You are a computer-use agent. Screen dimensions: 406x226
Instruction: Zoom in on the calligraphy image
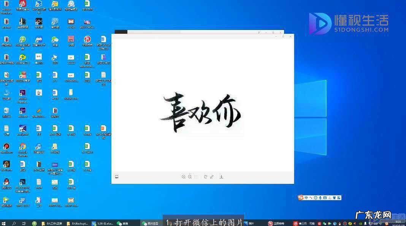(x=184, y=177)
